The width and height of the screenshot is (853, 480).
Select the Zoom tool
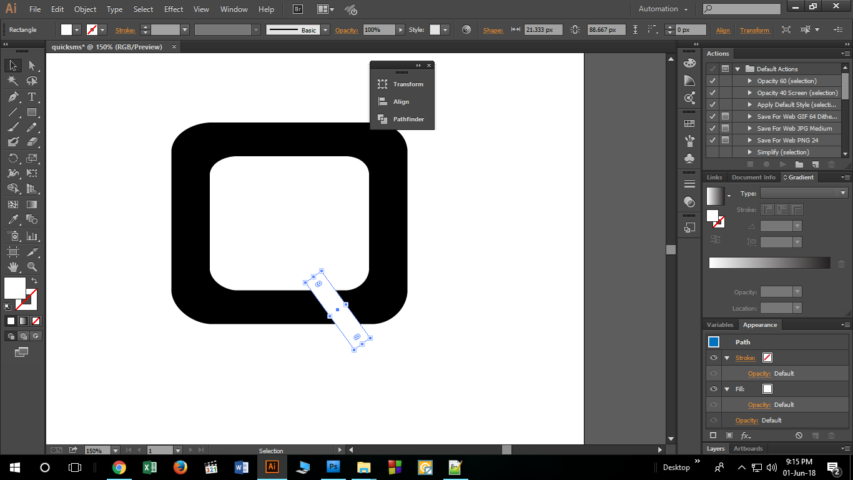click(32, 267)
